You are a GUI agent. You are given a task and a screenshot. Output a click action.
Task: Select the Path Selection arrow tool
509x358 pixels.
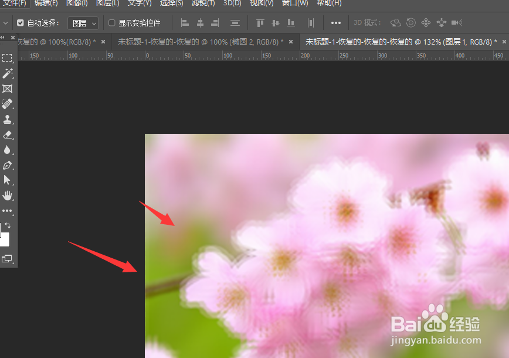pos(7,180)
